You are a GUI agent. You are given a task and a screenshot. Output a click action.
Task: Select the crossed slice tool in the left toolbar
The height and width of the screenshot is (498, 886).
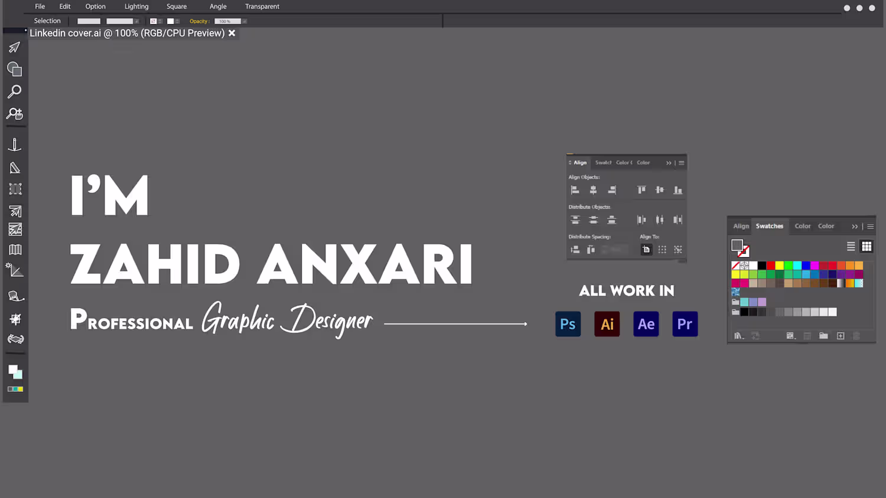[15, 319]
